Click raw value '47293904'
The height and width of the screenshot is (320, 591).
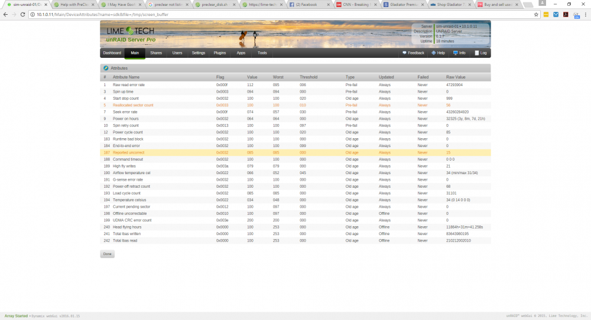pyautogui.click(x=454, y=84)
